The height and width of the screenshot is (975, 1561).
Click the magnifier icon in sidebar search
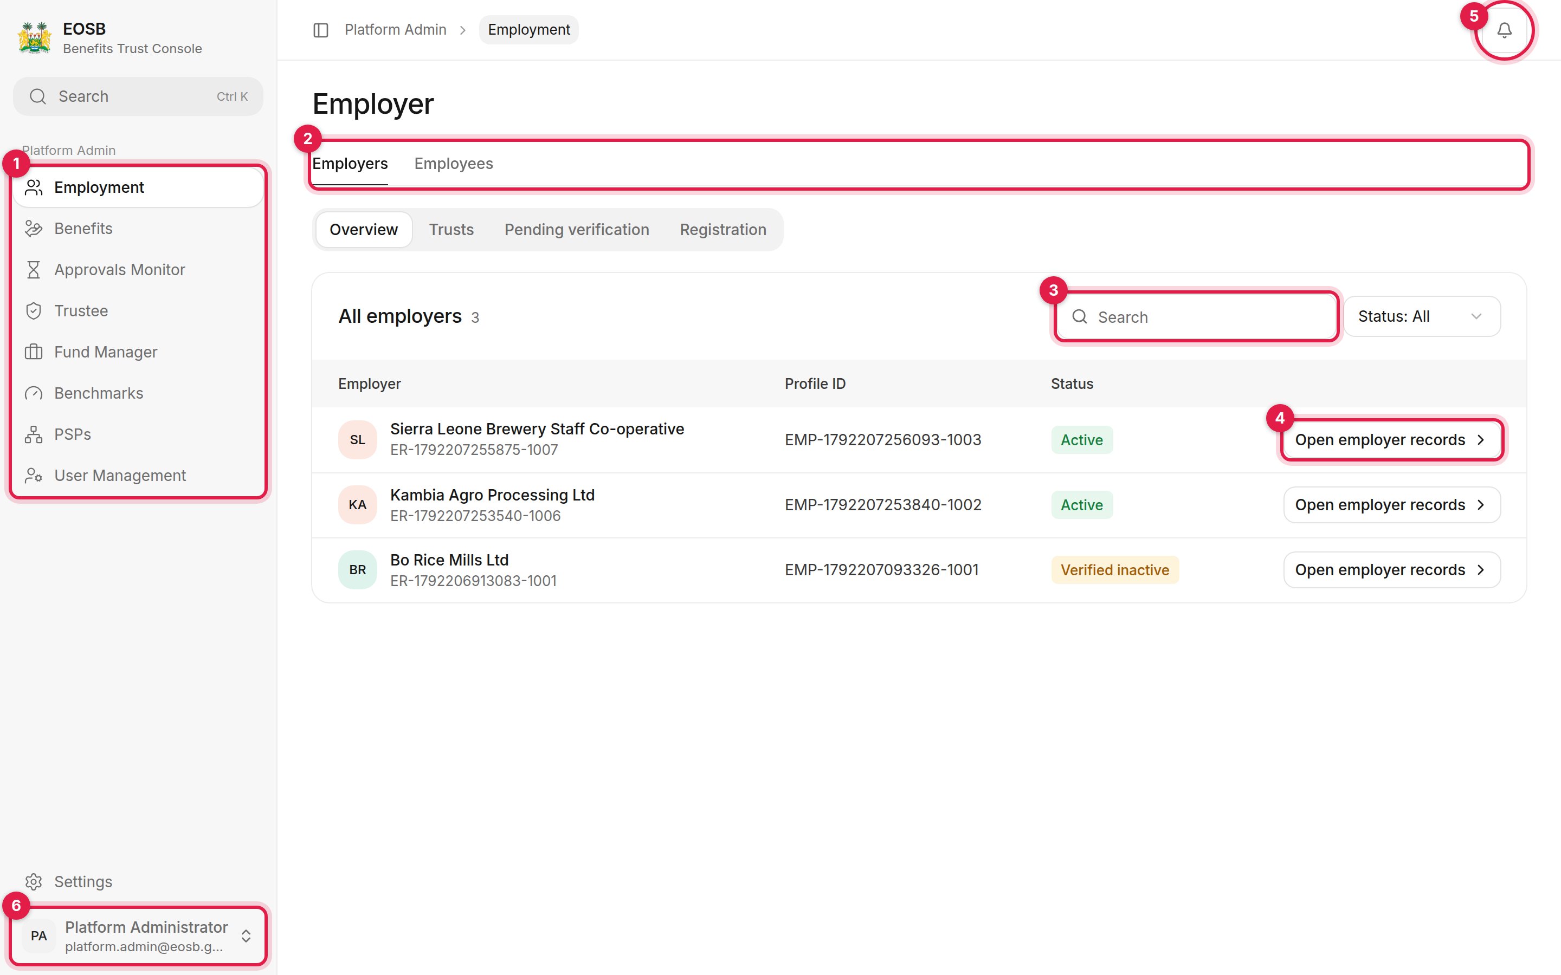38,97
